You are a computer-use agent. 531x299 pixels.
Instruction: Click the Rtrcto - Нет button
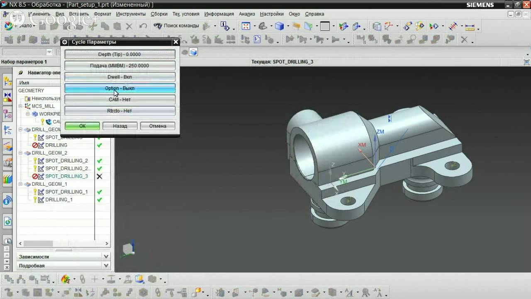coord(119,111)
